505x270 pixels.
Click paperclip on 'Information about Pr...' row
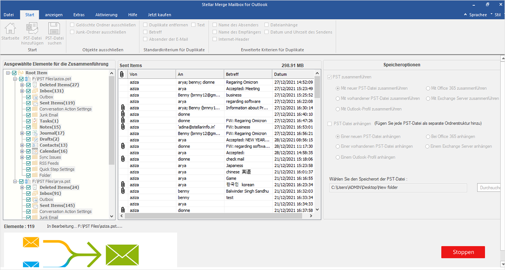point(122,108)
